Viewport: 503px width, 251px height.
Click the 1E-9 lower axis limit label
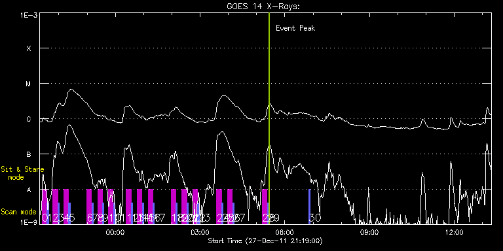click(29, 222)
